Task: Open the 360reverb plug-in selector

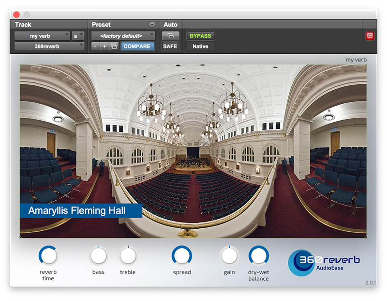Action: point(49,46)
